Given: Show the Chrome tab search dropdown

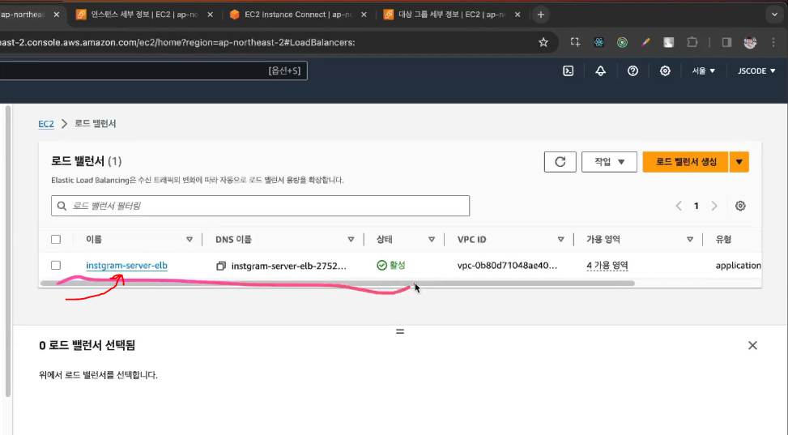Looking at the screenshot, I should pos(774,15).
